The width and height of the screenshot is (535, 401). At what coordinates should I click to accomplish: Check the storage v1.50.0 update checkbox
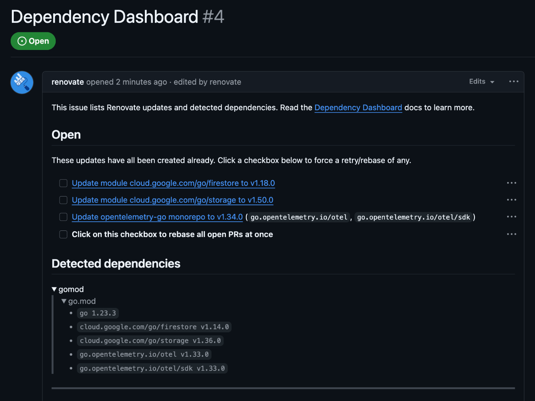pos(63,200)
